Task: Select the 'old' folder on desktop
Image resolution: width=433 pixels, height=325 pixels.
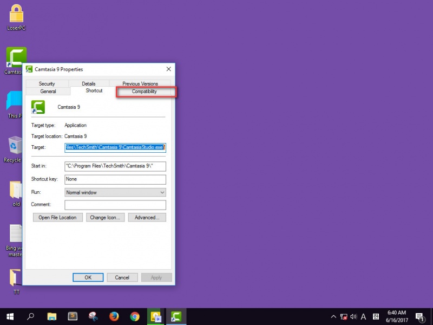Action: tap(16, 193)
